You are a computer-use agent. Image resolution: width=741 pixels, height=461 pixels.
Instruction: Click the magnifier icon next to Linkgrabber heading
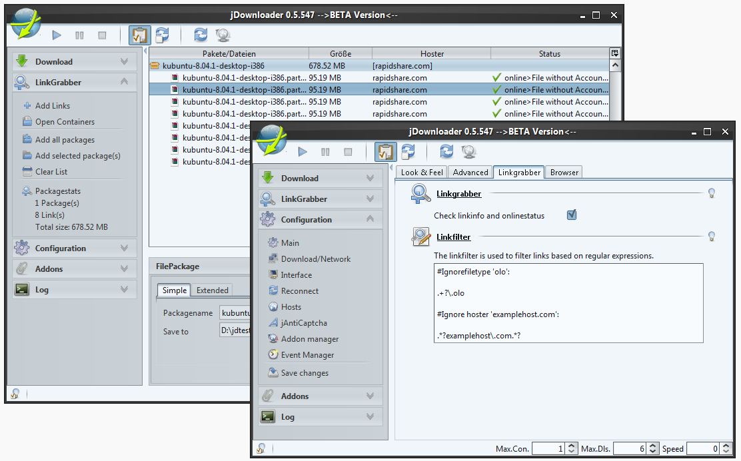pos(420,194)
